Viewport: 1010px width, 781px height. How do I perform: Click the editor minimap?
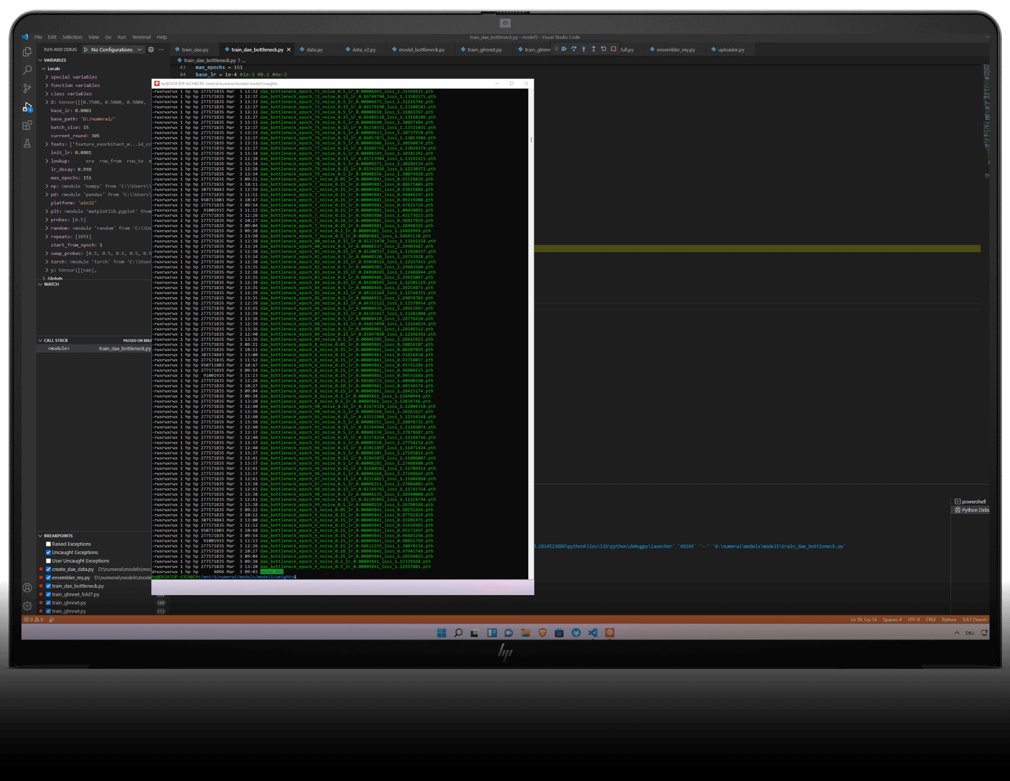point(986,120)
